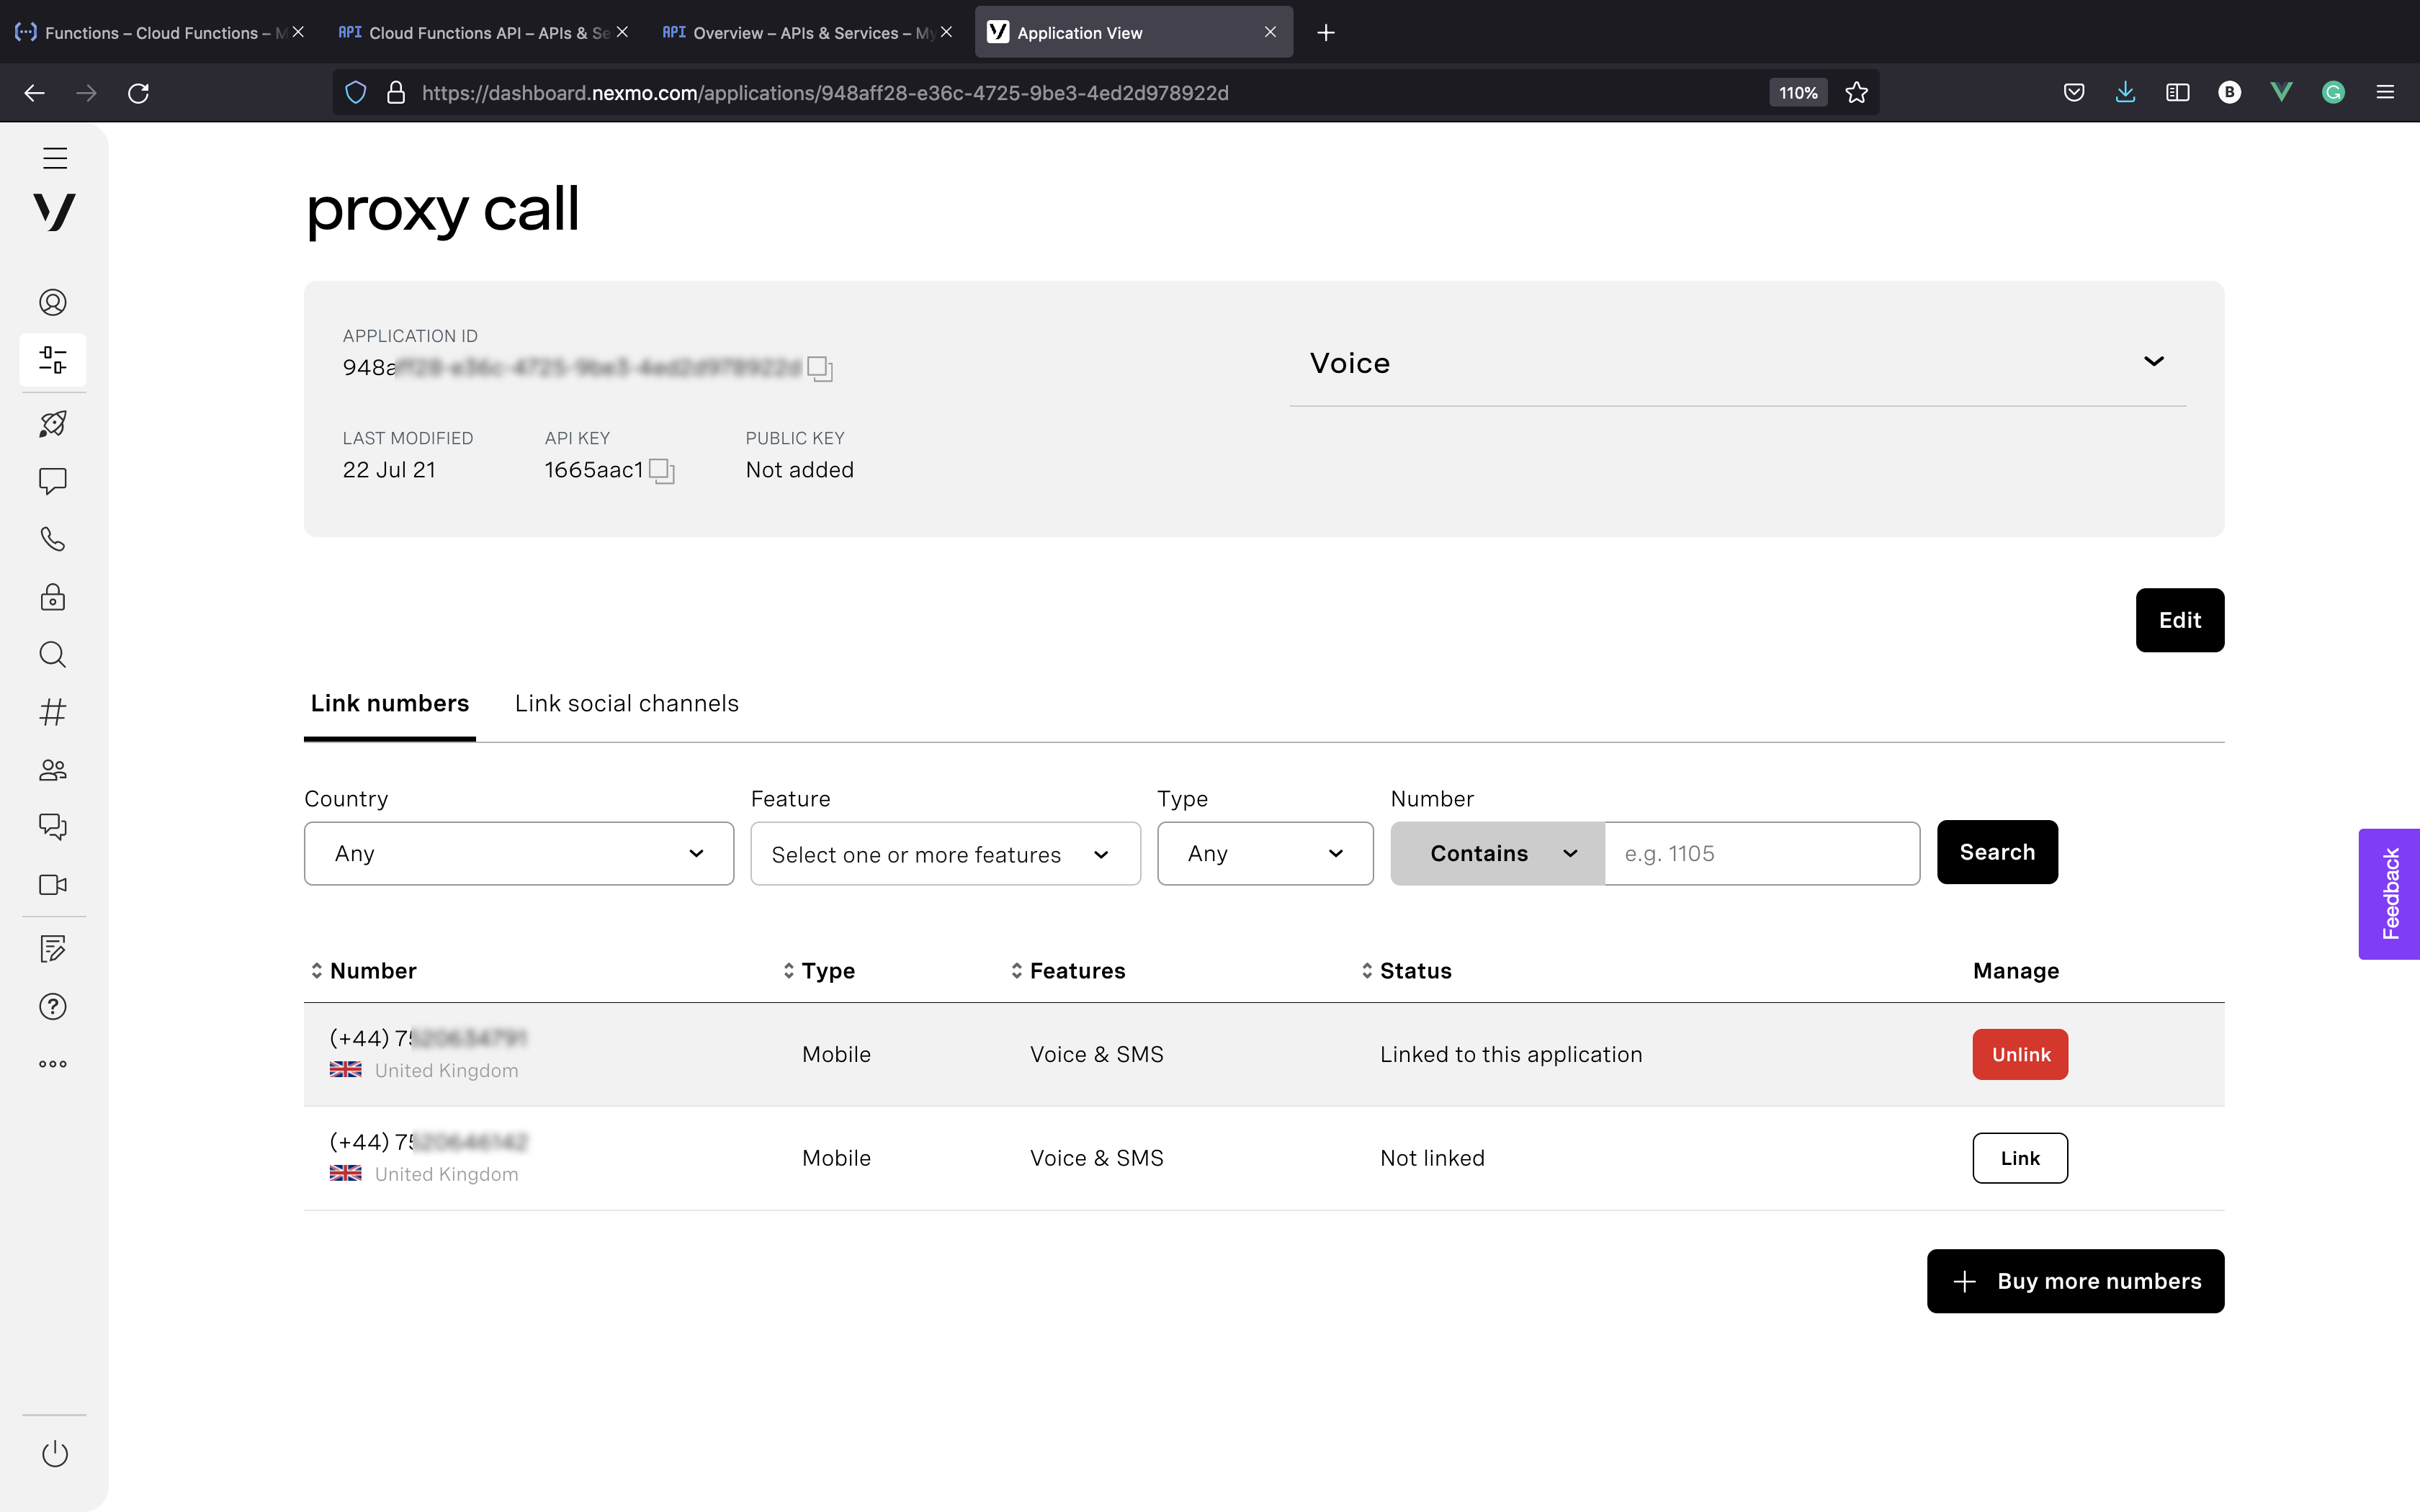Open the browser downloads icon
Viewport: 2420px width, 1512px height.
tap(2126, 93)
